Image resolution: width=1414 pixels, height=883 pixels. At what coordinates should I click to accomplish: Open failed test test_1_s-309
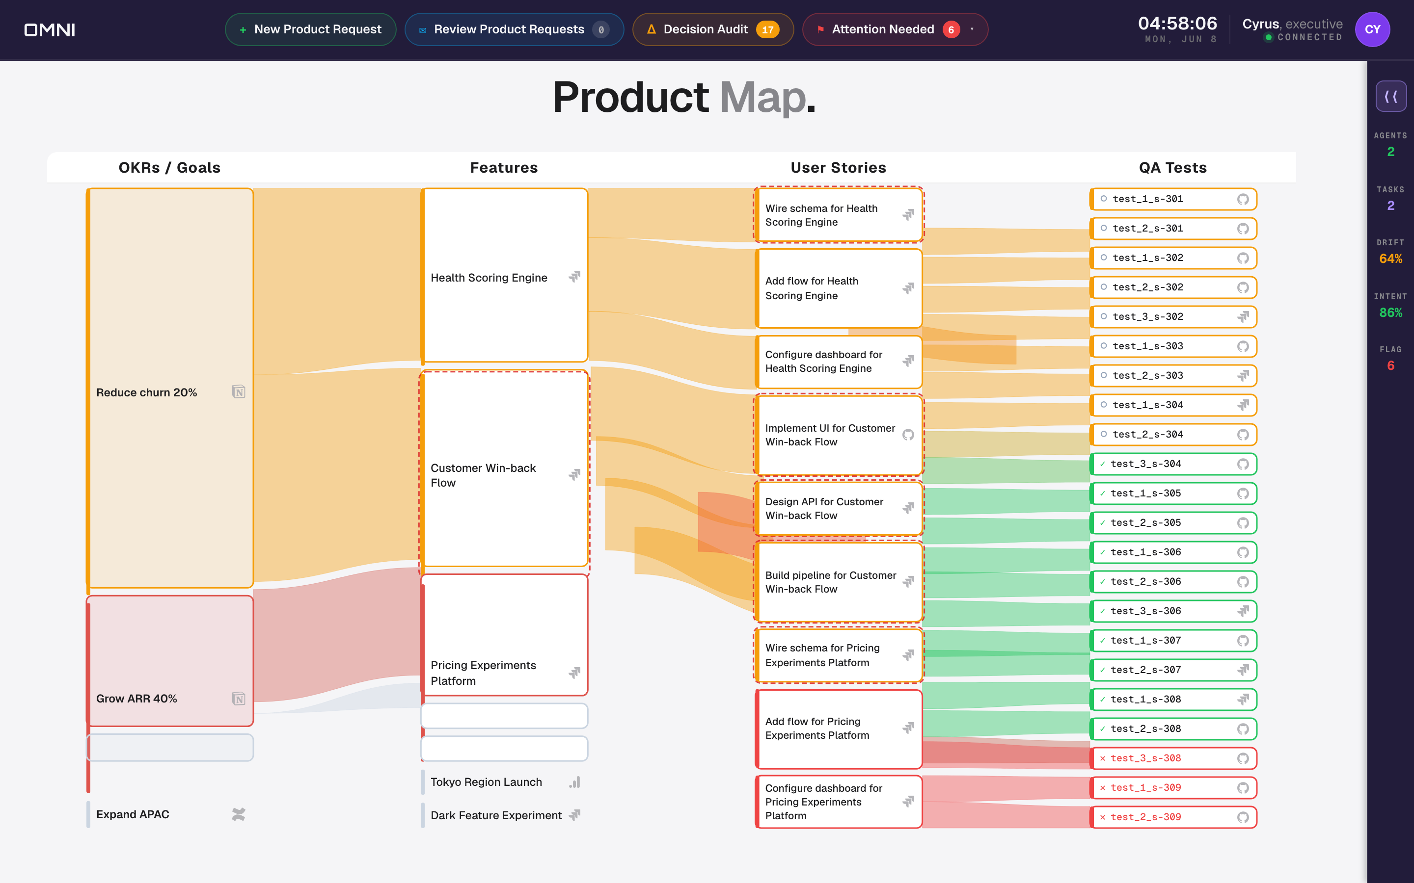1173,788
